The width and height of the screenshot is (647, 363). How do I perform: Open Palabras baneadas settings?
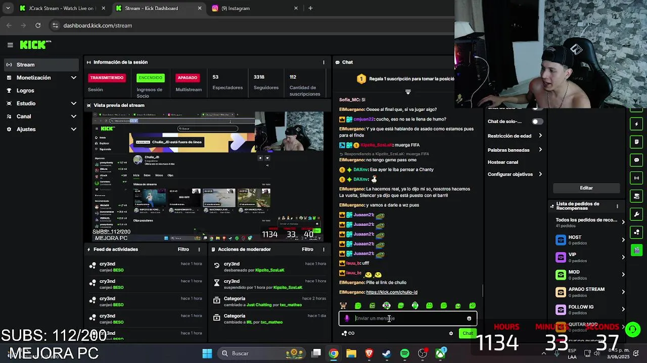click(515, 150)
